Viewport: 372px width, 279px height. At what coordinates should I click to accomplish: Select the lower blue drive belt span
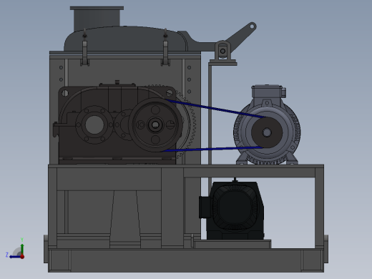(212, 149)
